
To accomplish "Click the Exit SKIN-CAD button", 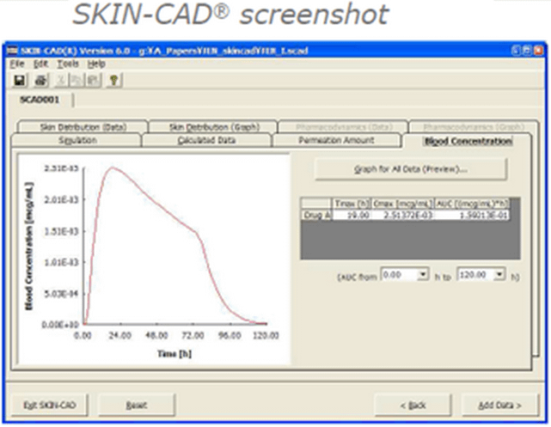I will (50, 406).
